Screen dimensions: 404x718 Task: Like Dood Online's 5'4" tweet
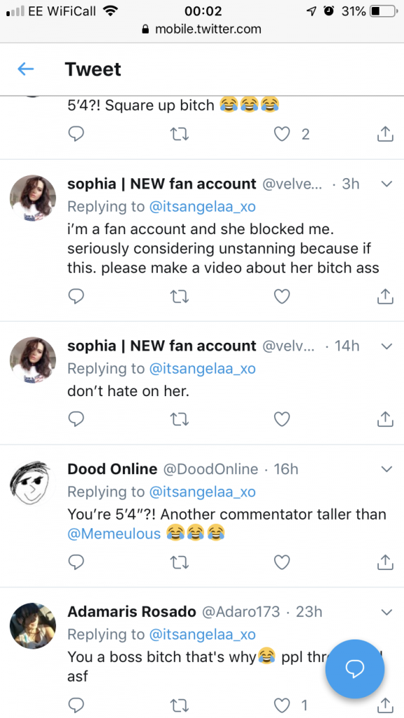click(282, 562)
